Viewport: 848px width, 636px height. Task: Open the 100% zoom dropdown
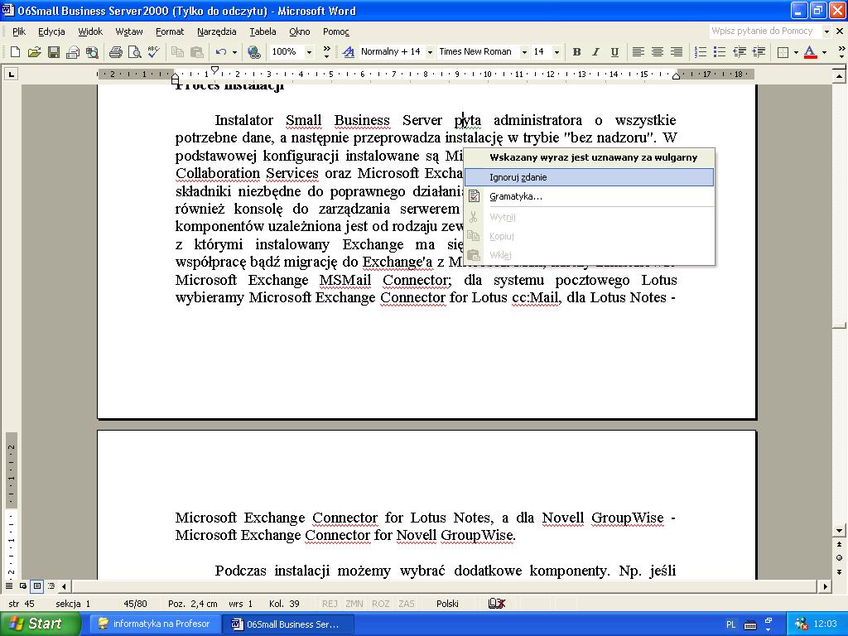309,52
